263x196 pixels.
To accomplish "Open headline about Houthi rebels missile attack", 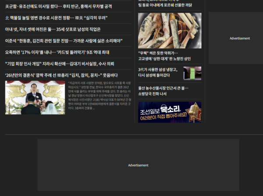I will point(58,7).
